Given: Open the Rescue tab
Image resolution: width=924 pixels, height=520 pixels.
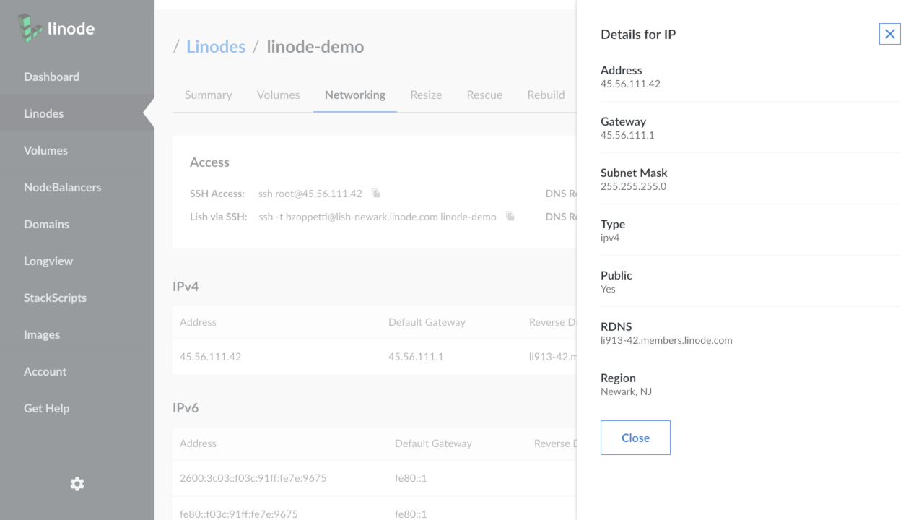Looking at the screenshot, I should pos(484,95).
